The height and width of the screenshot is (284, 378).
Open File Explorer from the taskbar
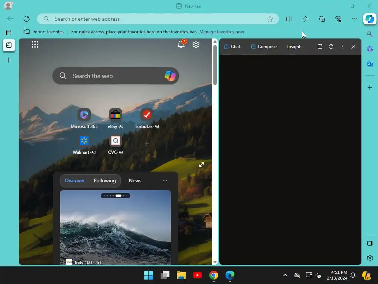(x=181, y=275)
